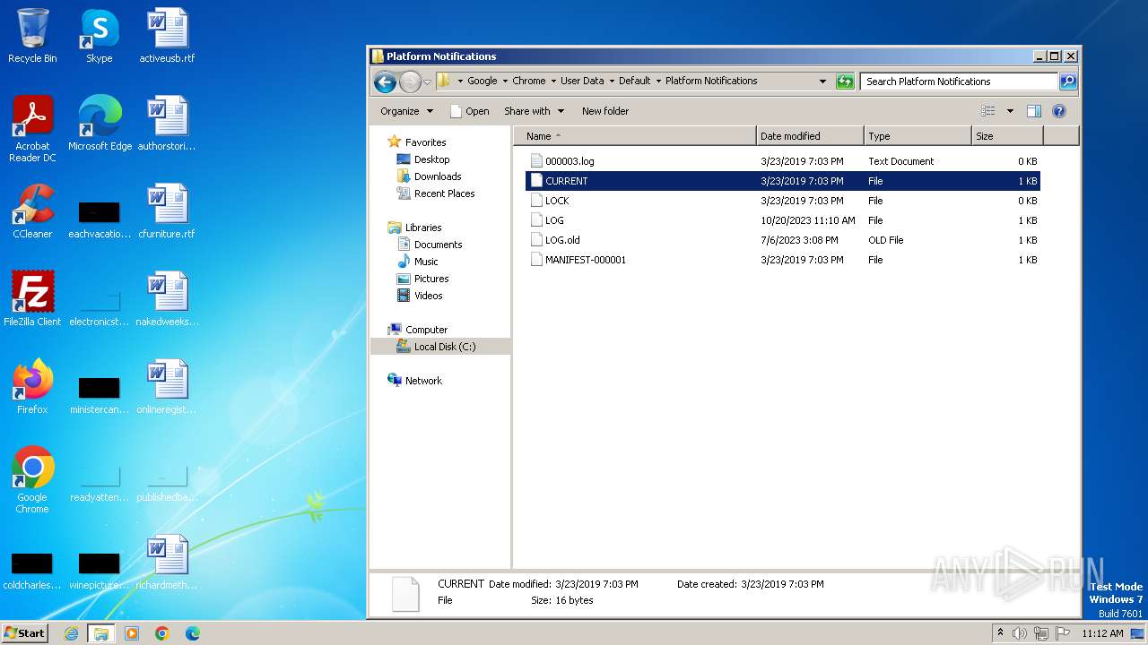The width and height of the screenshot is (1148, 645).
Task: Sort by the Size column header
Action: (1008, 136)
